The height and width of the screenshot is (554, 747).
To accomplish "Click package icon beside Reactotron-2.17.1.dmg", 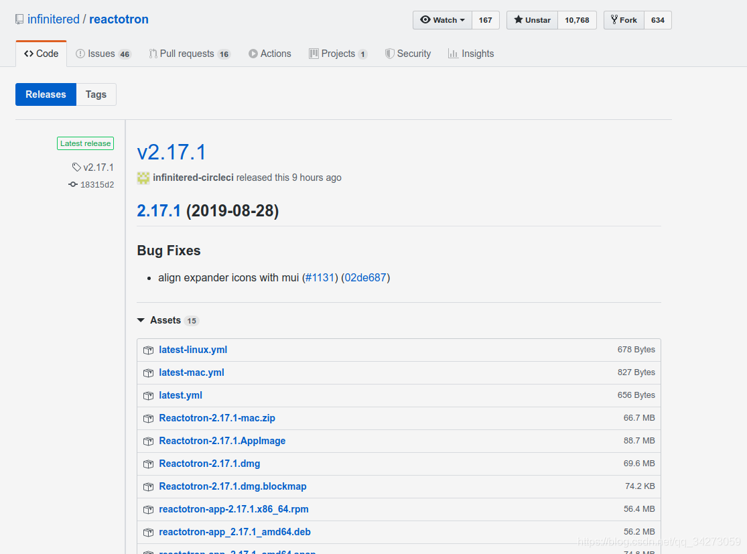I will pos(149,464).
